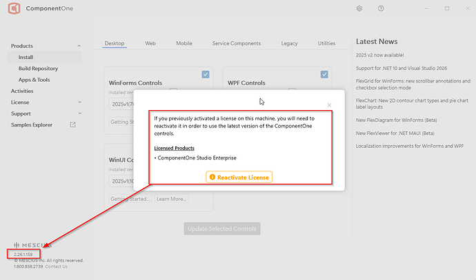The image size is (476, 280).
Task: Uncheck the WinForms Controls checkbox
Action: [x=206, y=74]
